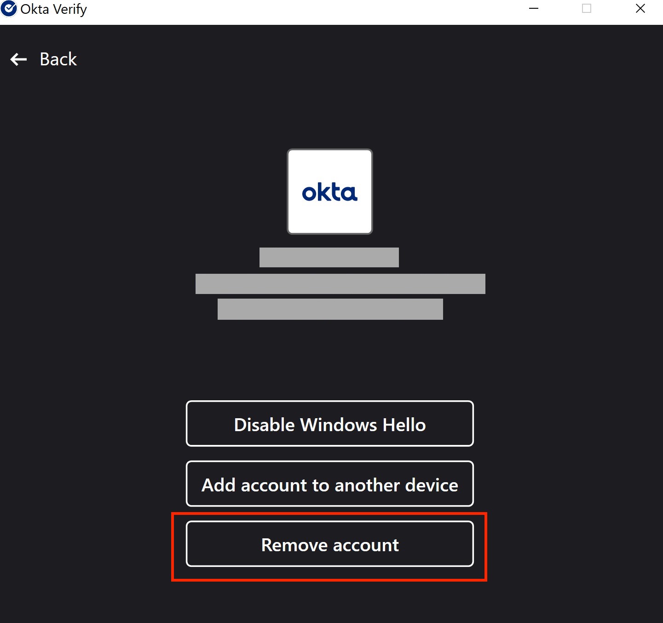The height and width of the screenshot is (623, 663).
Task: Maximize the Okta Verify window
Action: click(587, 9)
